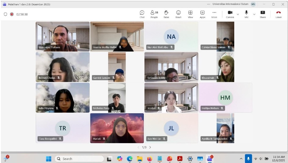
Task: Toggle the Camera on or off
Action: (230, 14)
